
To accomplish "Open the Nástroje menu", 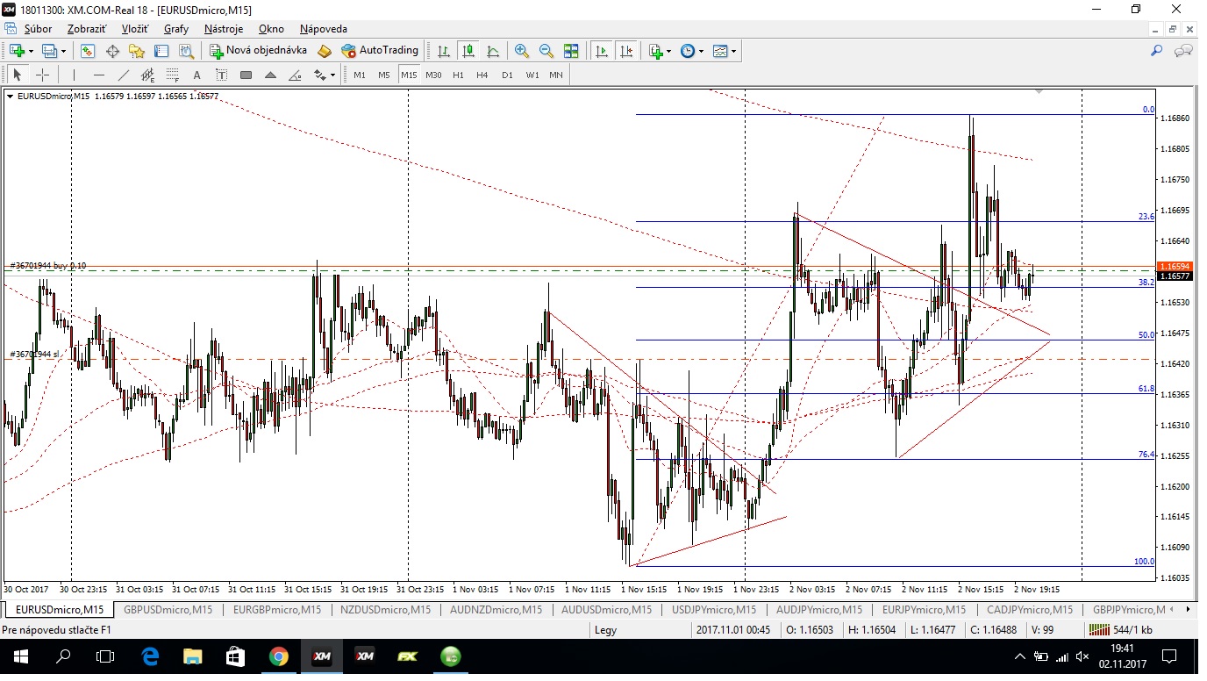I will (x=224, y=29).
